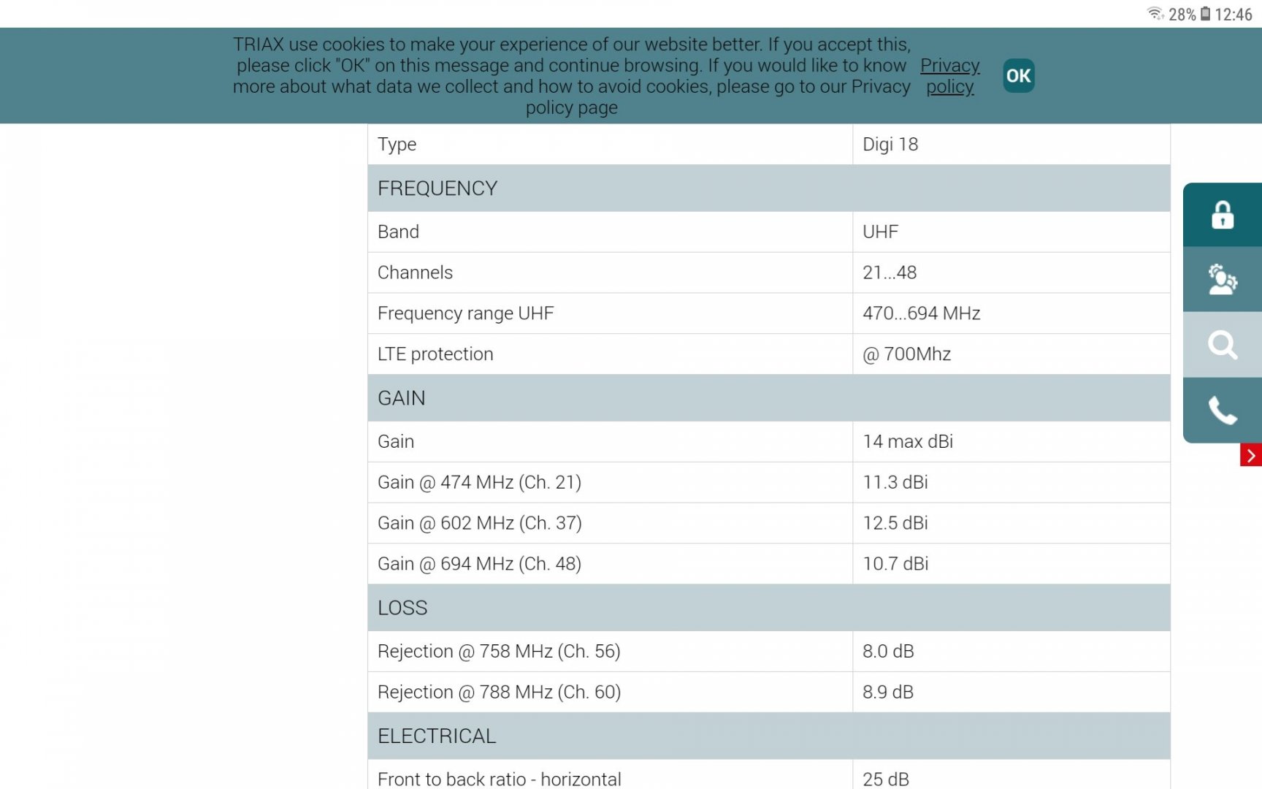Viewport: 1262px width, 789px height.
Task: Select the LOSS section header
Action: pos(402,608)
